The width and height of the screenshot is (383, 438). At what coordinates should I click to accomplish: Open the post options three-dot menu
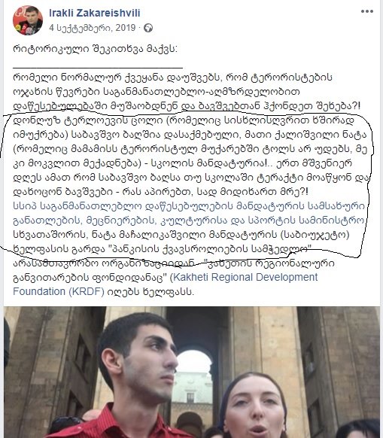(x=366, y=11)
